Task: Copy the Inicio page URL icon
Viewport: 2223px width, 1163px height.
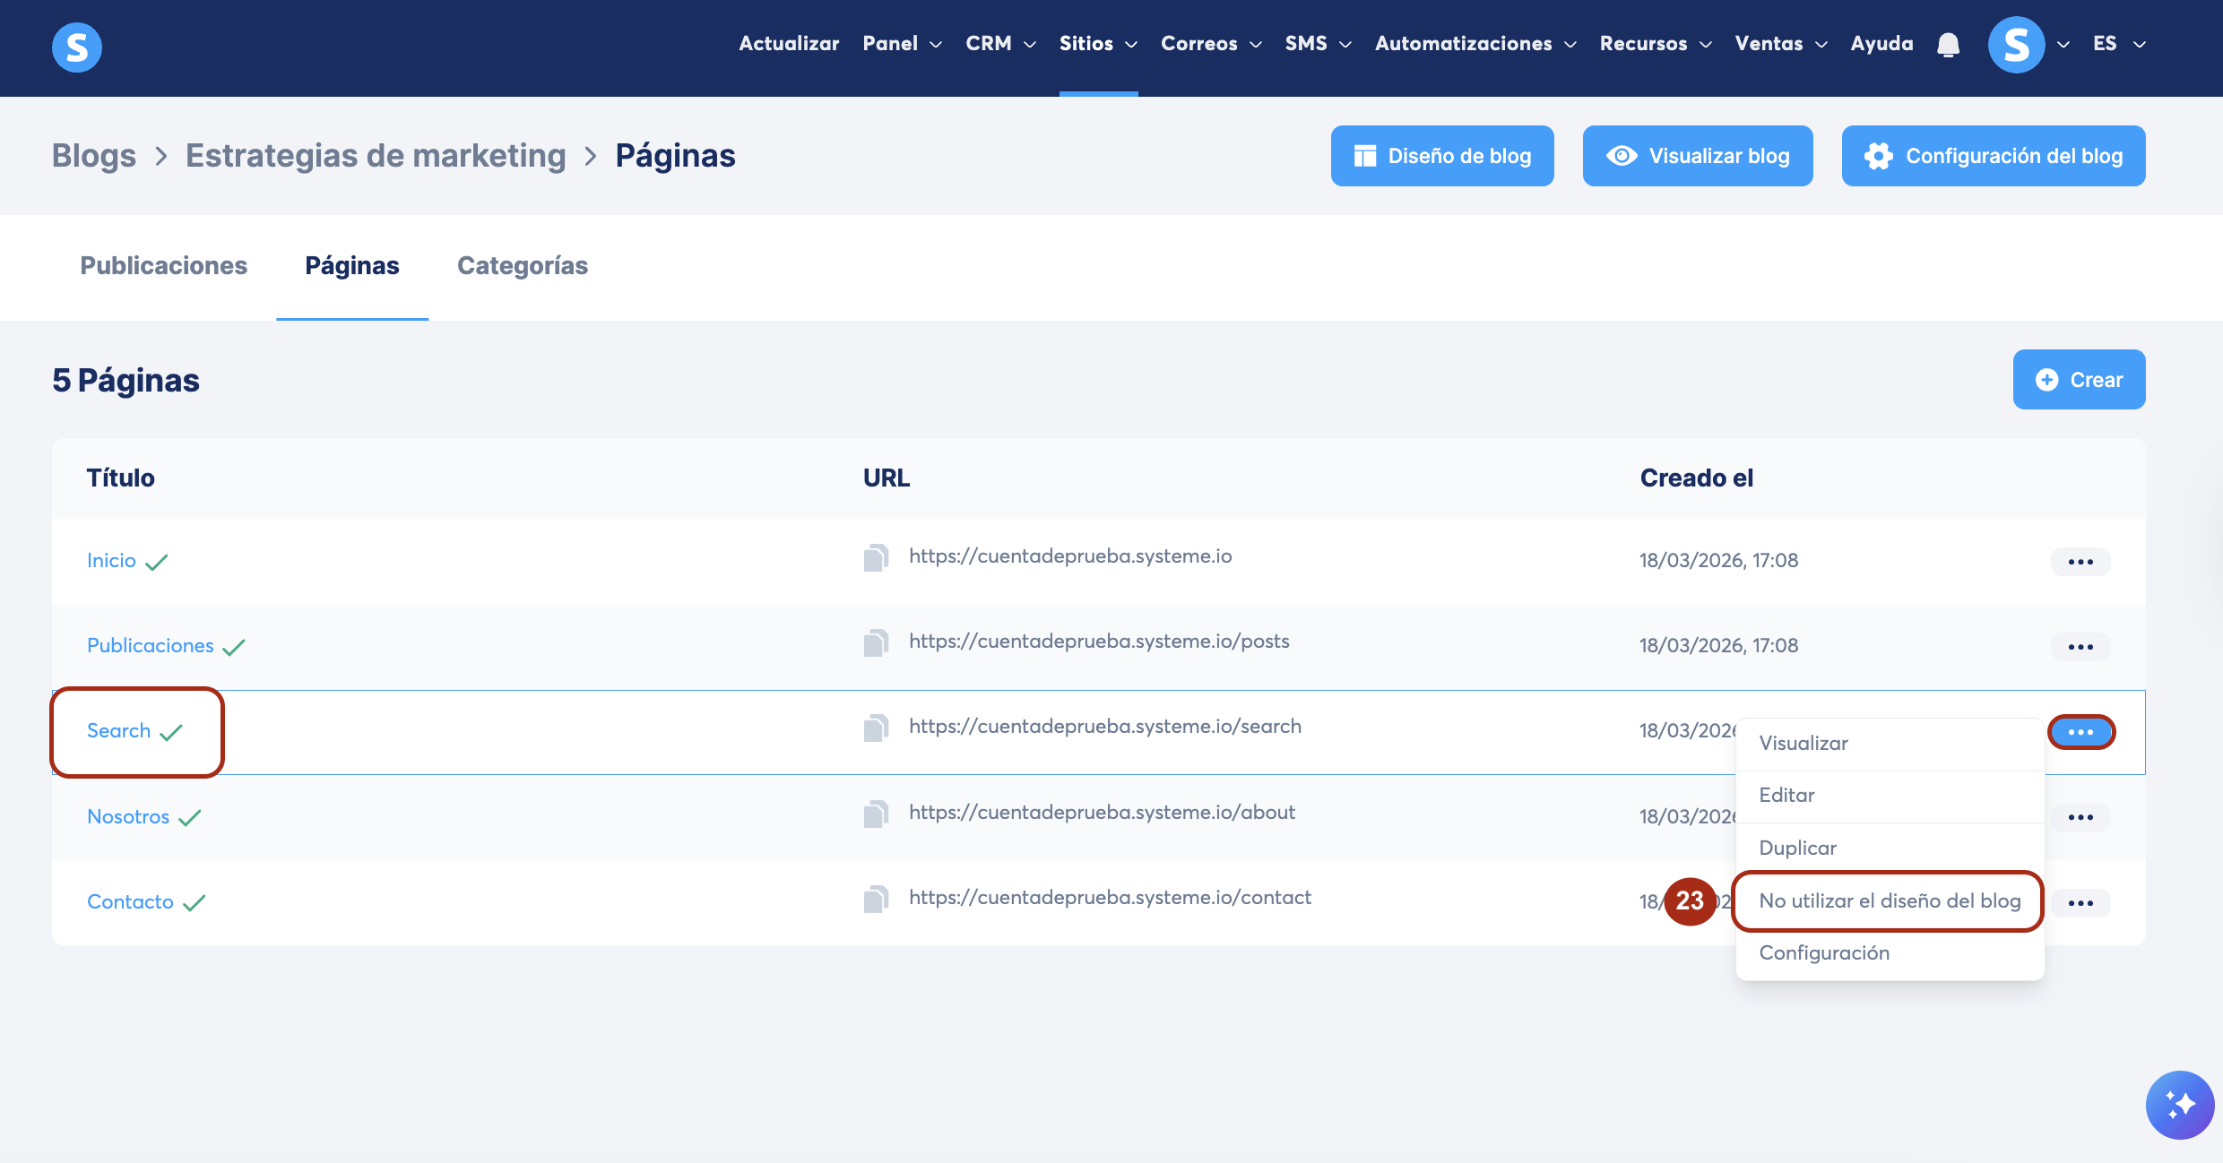Action: (876, 557)
